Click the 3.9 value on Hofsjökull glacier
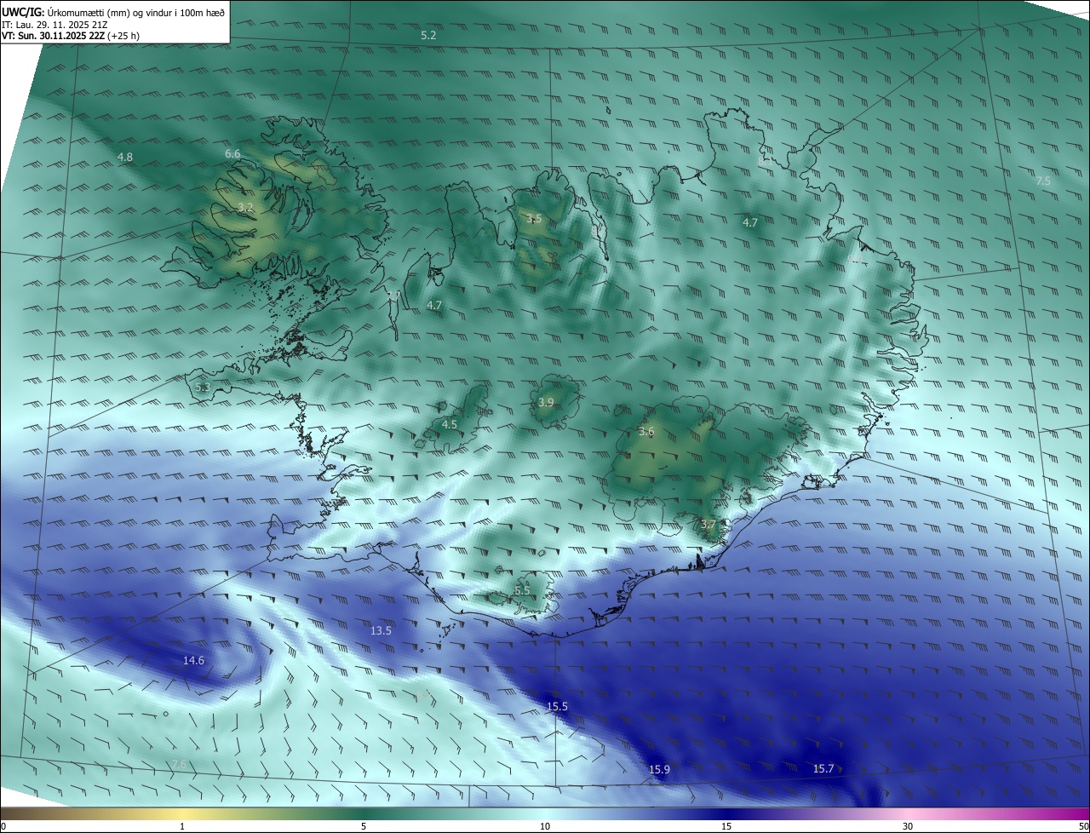Viewport: 1090px width, 833px height. (x=546, y=402)
